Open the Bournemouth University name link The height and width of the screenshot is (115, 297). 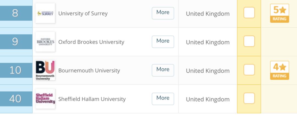click(89, 71)
